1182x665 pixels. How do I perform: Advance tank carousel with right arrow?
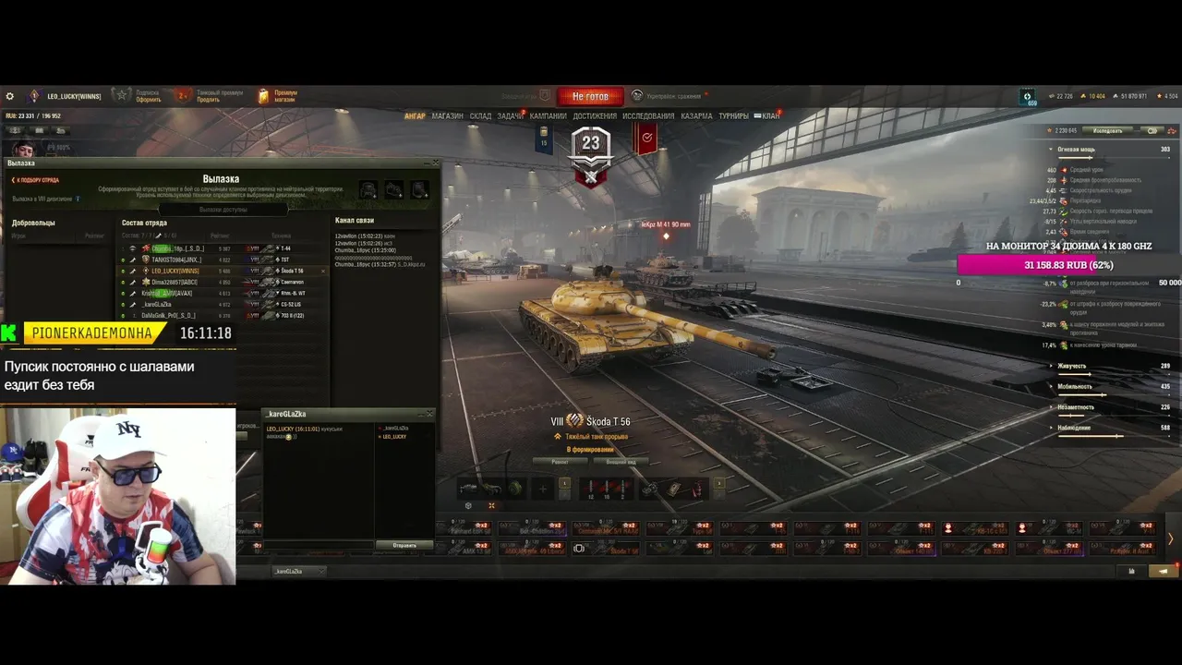tap(1170, 538)
